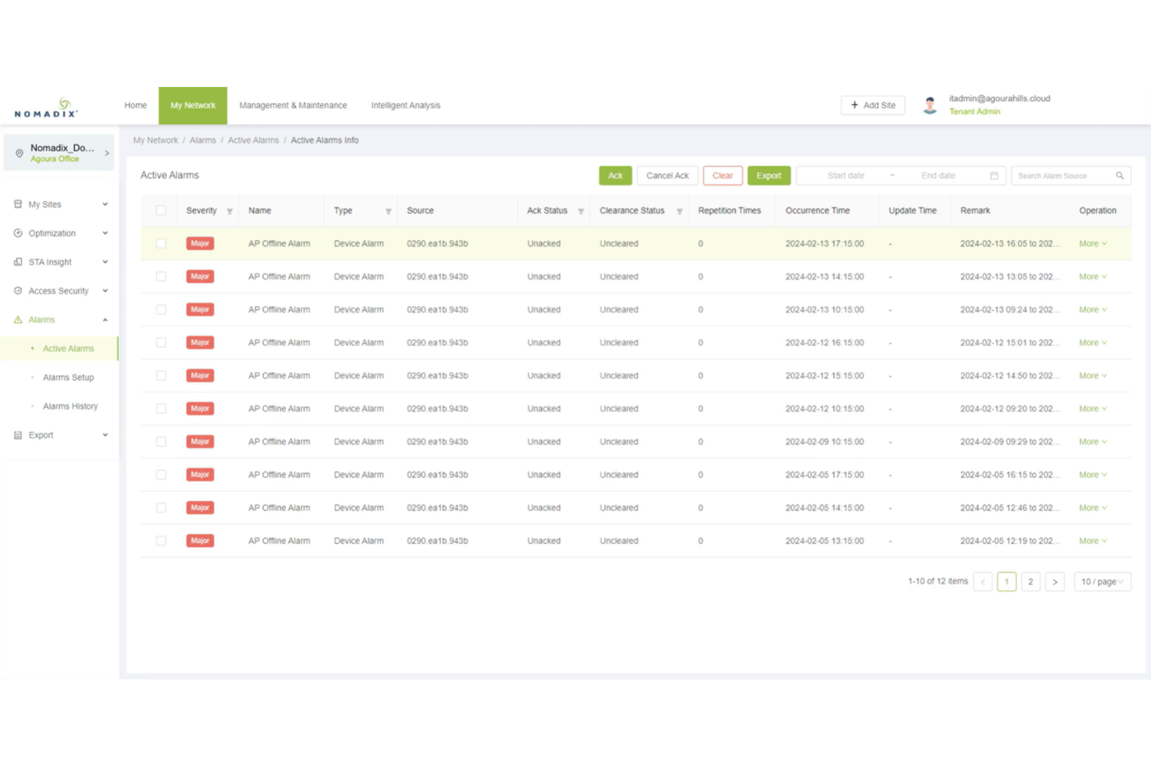Check alarm occurring 2024-02-12 15:15:00
This screenshot has height=767, width=1151.
161,375
